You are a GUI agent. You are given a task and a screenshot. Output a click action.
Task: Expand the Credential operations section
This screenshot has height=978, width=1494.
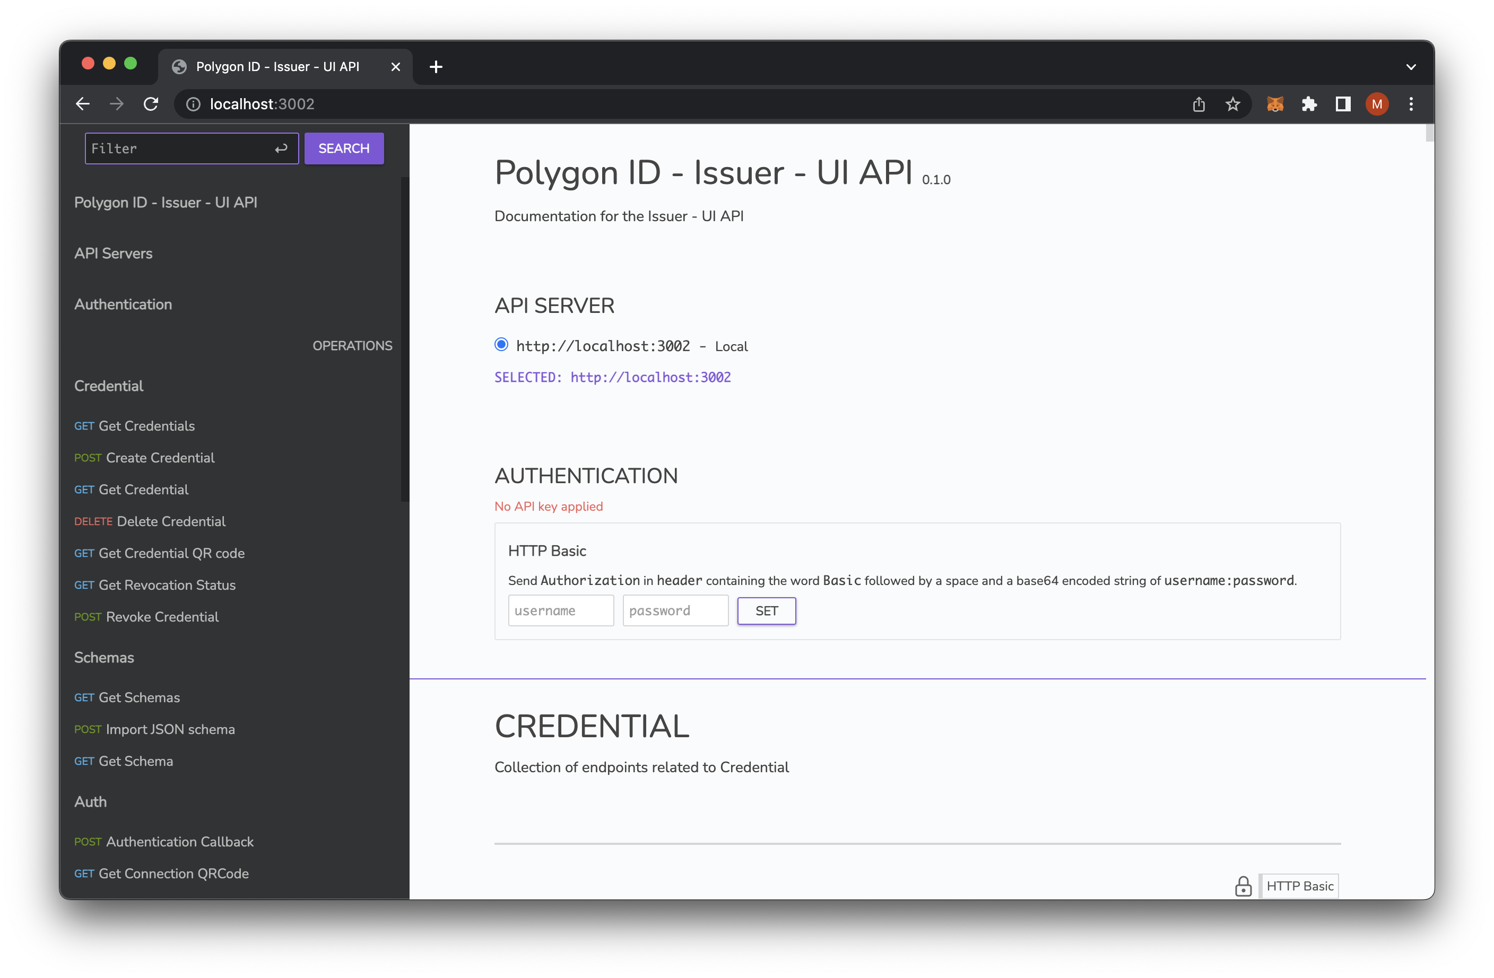(x=108, y=385)
